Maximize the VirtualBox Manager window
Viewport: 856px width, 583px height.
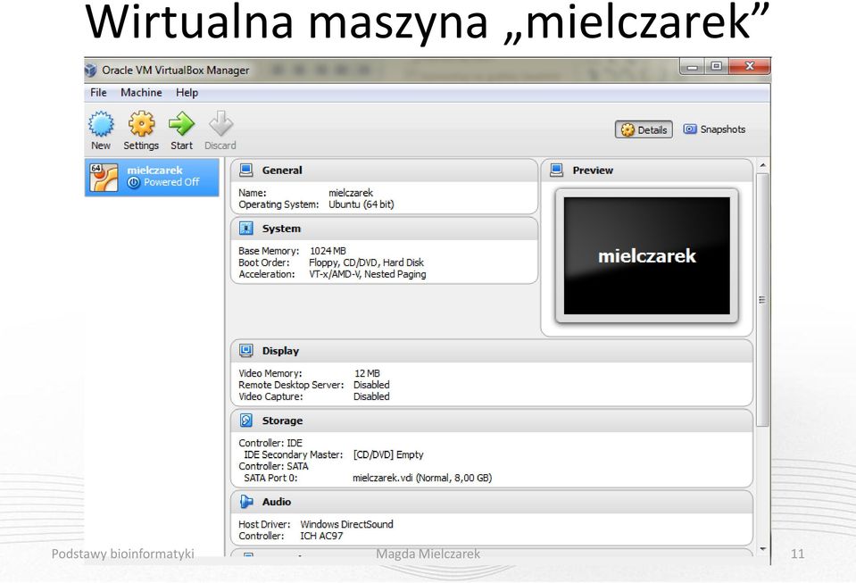pyautogui.click(x=716, y=67)
